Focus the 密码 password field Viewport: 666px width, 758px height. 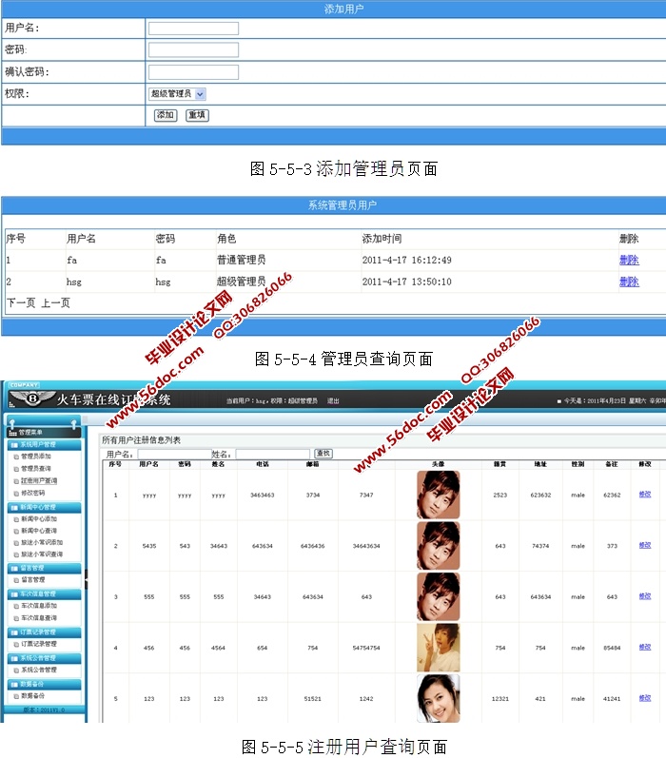pyautogui.click(x=193, y=49)
